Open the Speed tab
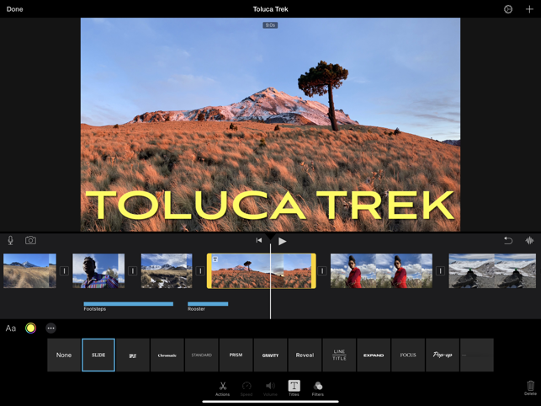The height and width of the screenshot is (406, 541). [247, 388]
